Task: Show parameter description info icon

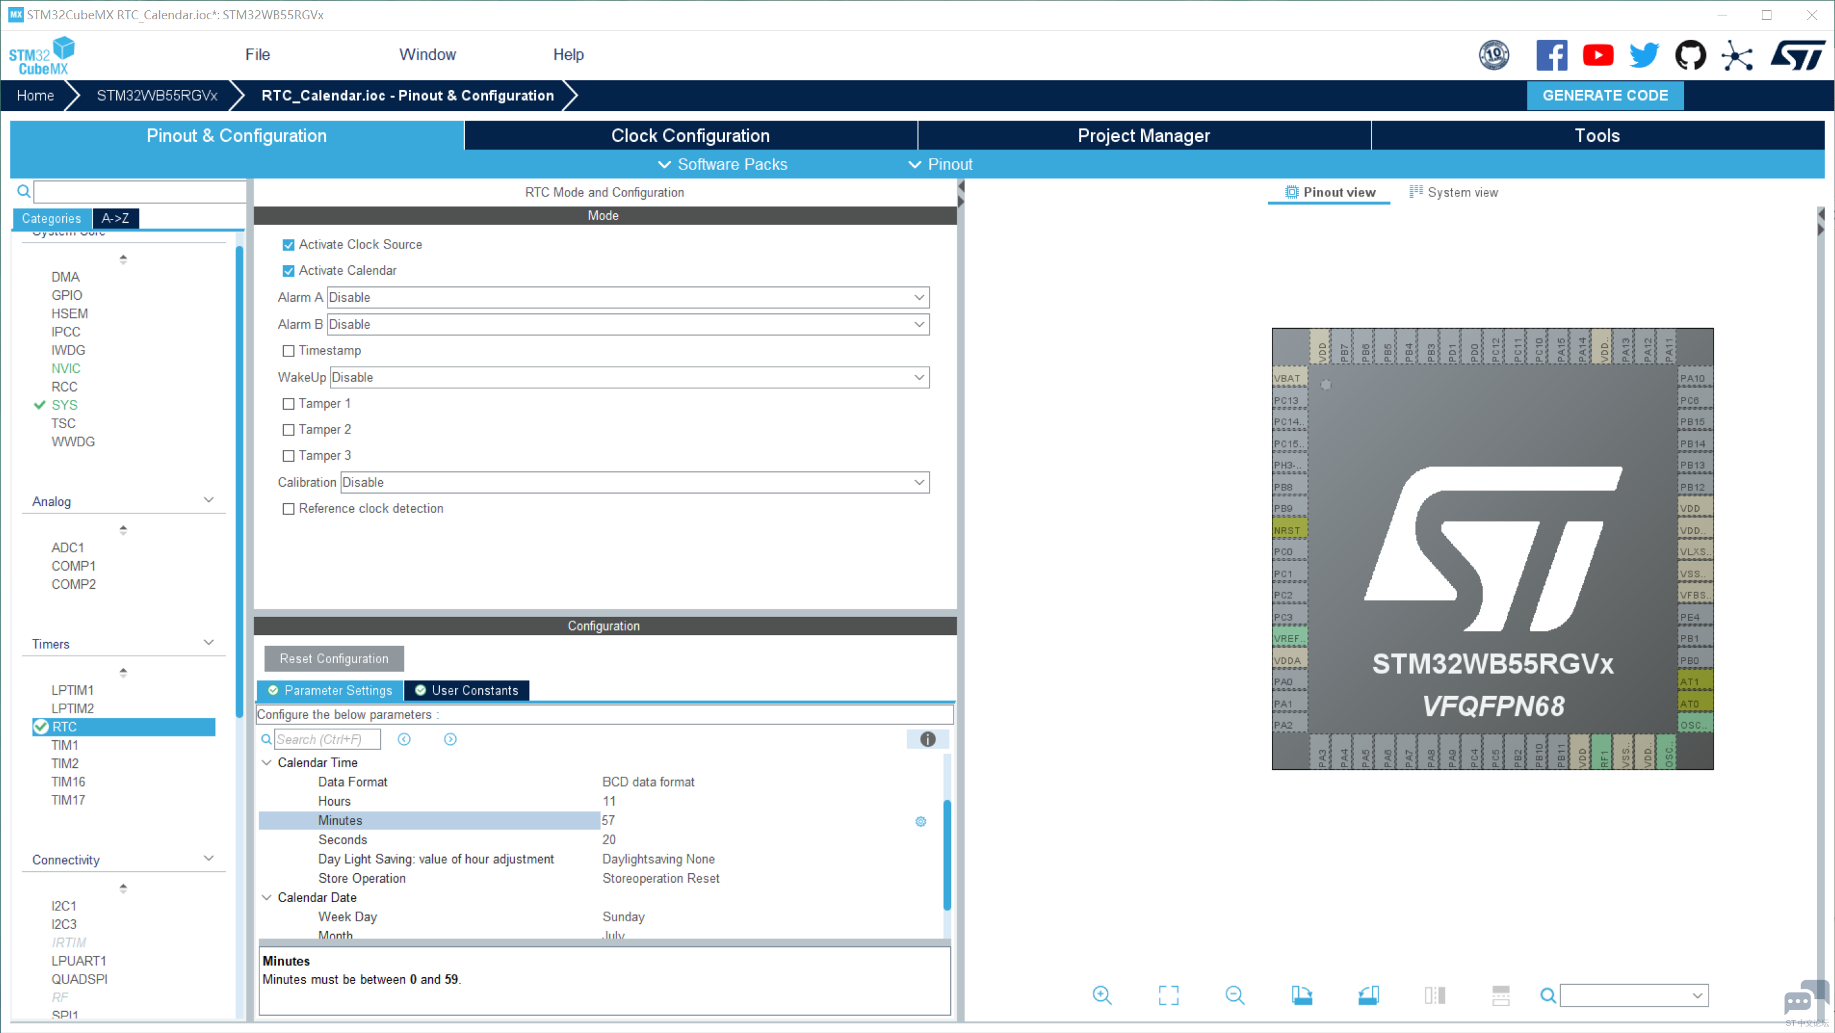Action: [x=928, y=740]
